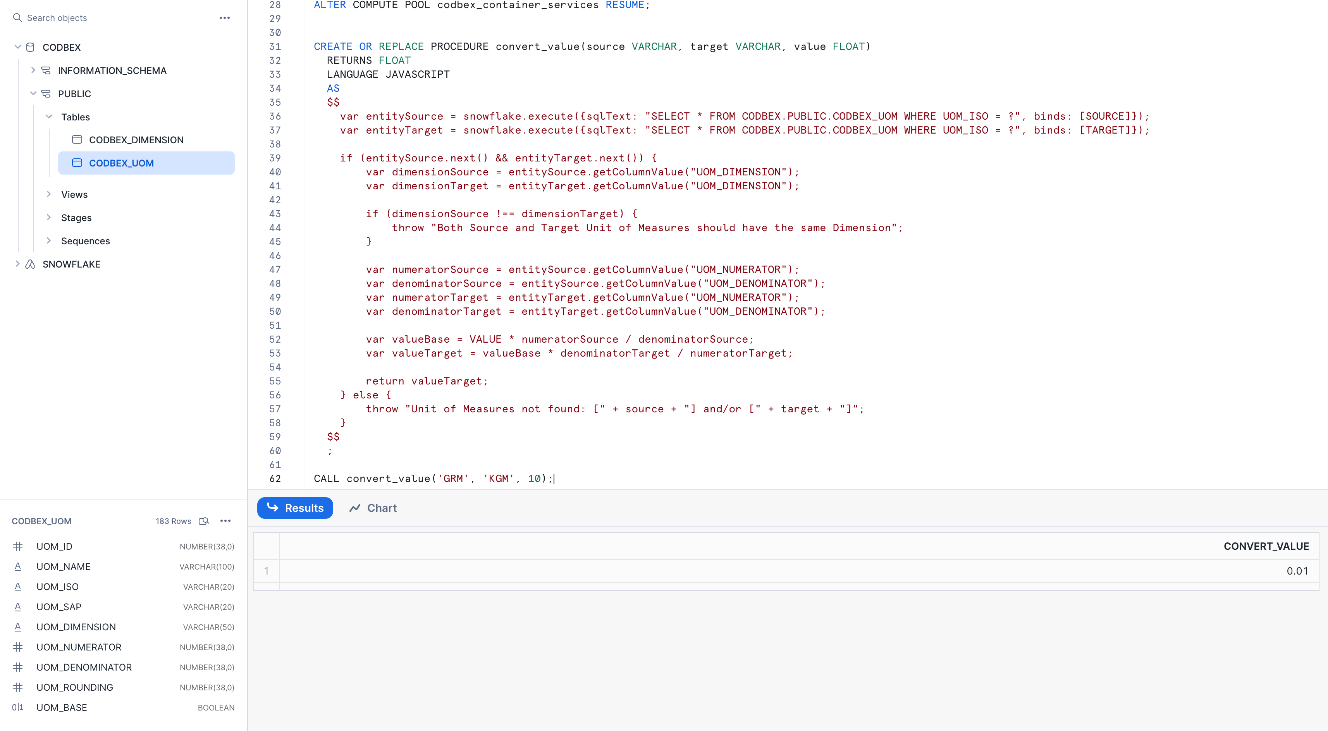Collapse the Tables folder
Image resolution: width=1328 pixels, height=731 pixels.
[49, 117]
